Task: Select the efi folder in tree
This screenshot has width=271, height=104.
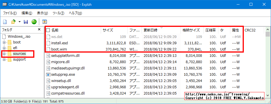Action: tap(15, 48)
